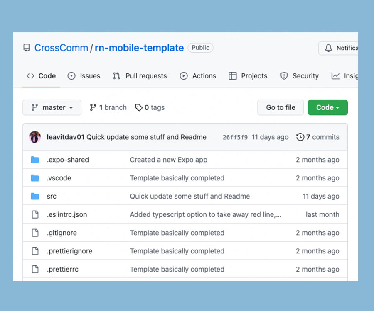Click the Security shield icon
Screen dimensions: 374x311
coord(284,76)
